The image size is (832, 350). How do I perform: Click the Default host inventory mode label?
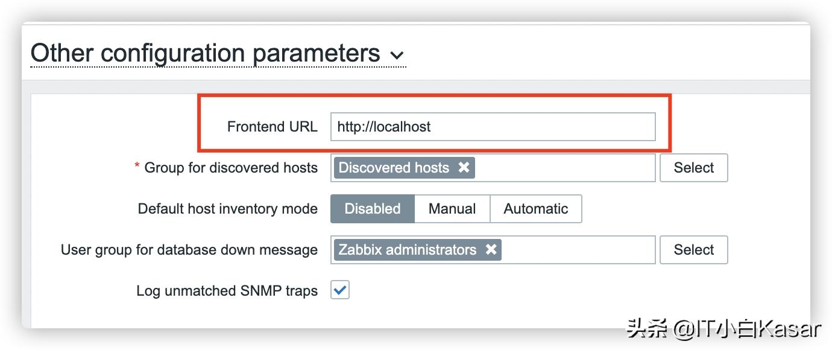pyautogui.click(x=227, y=208)
